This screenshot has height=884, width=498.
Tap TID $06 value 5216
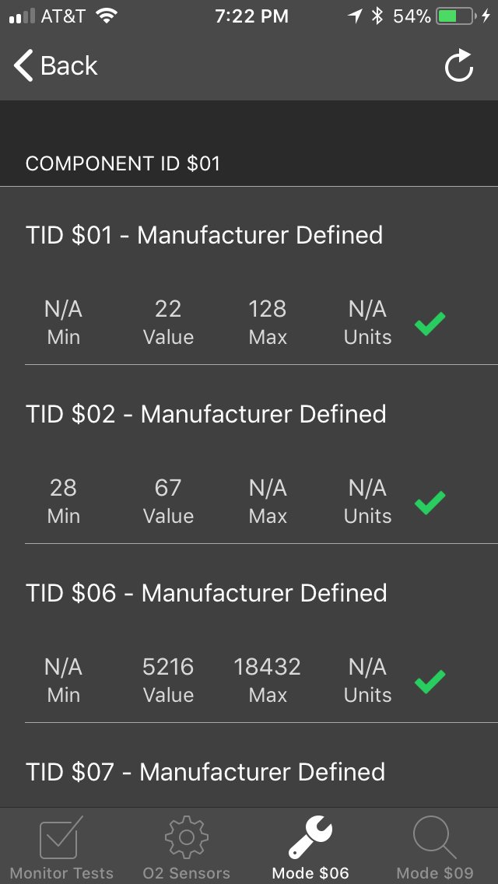(x=168, y=667)
